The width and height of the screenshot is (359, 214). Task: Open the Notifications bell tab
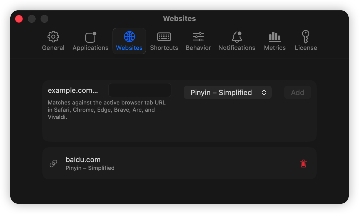tap(237, 41)
